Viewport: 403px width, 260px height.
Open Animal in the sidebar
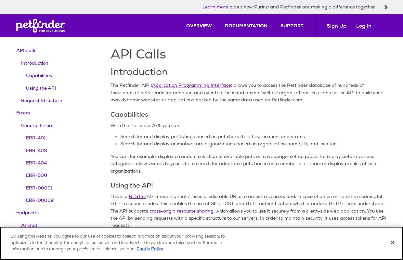pos(29,225)
